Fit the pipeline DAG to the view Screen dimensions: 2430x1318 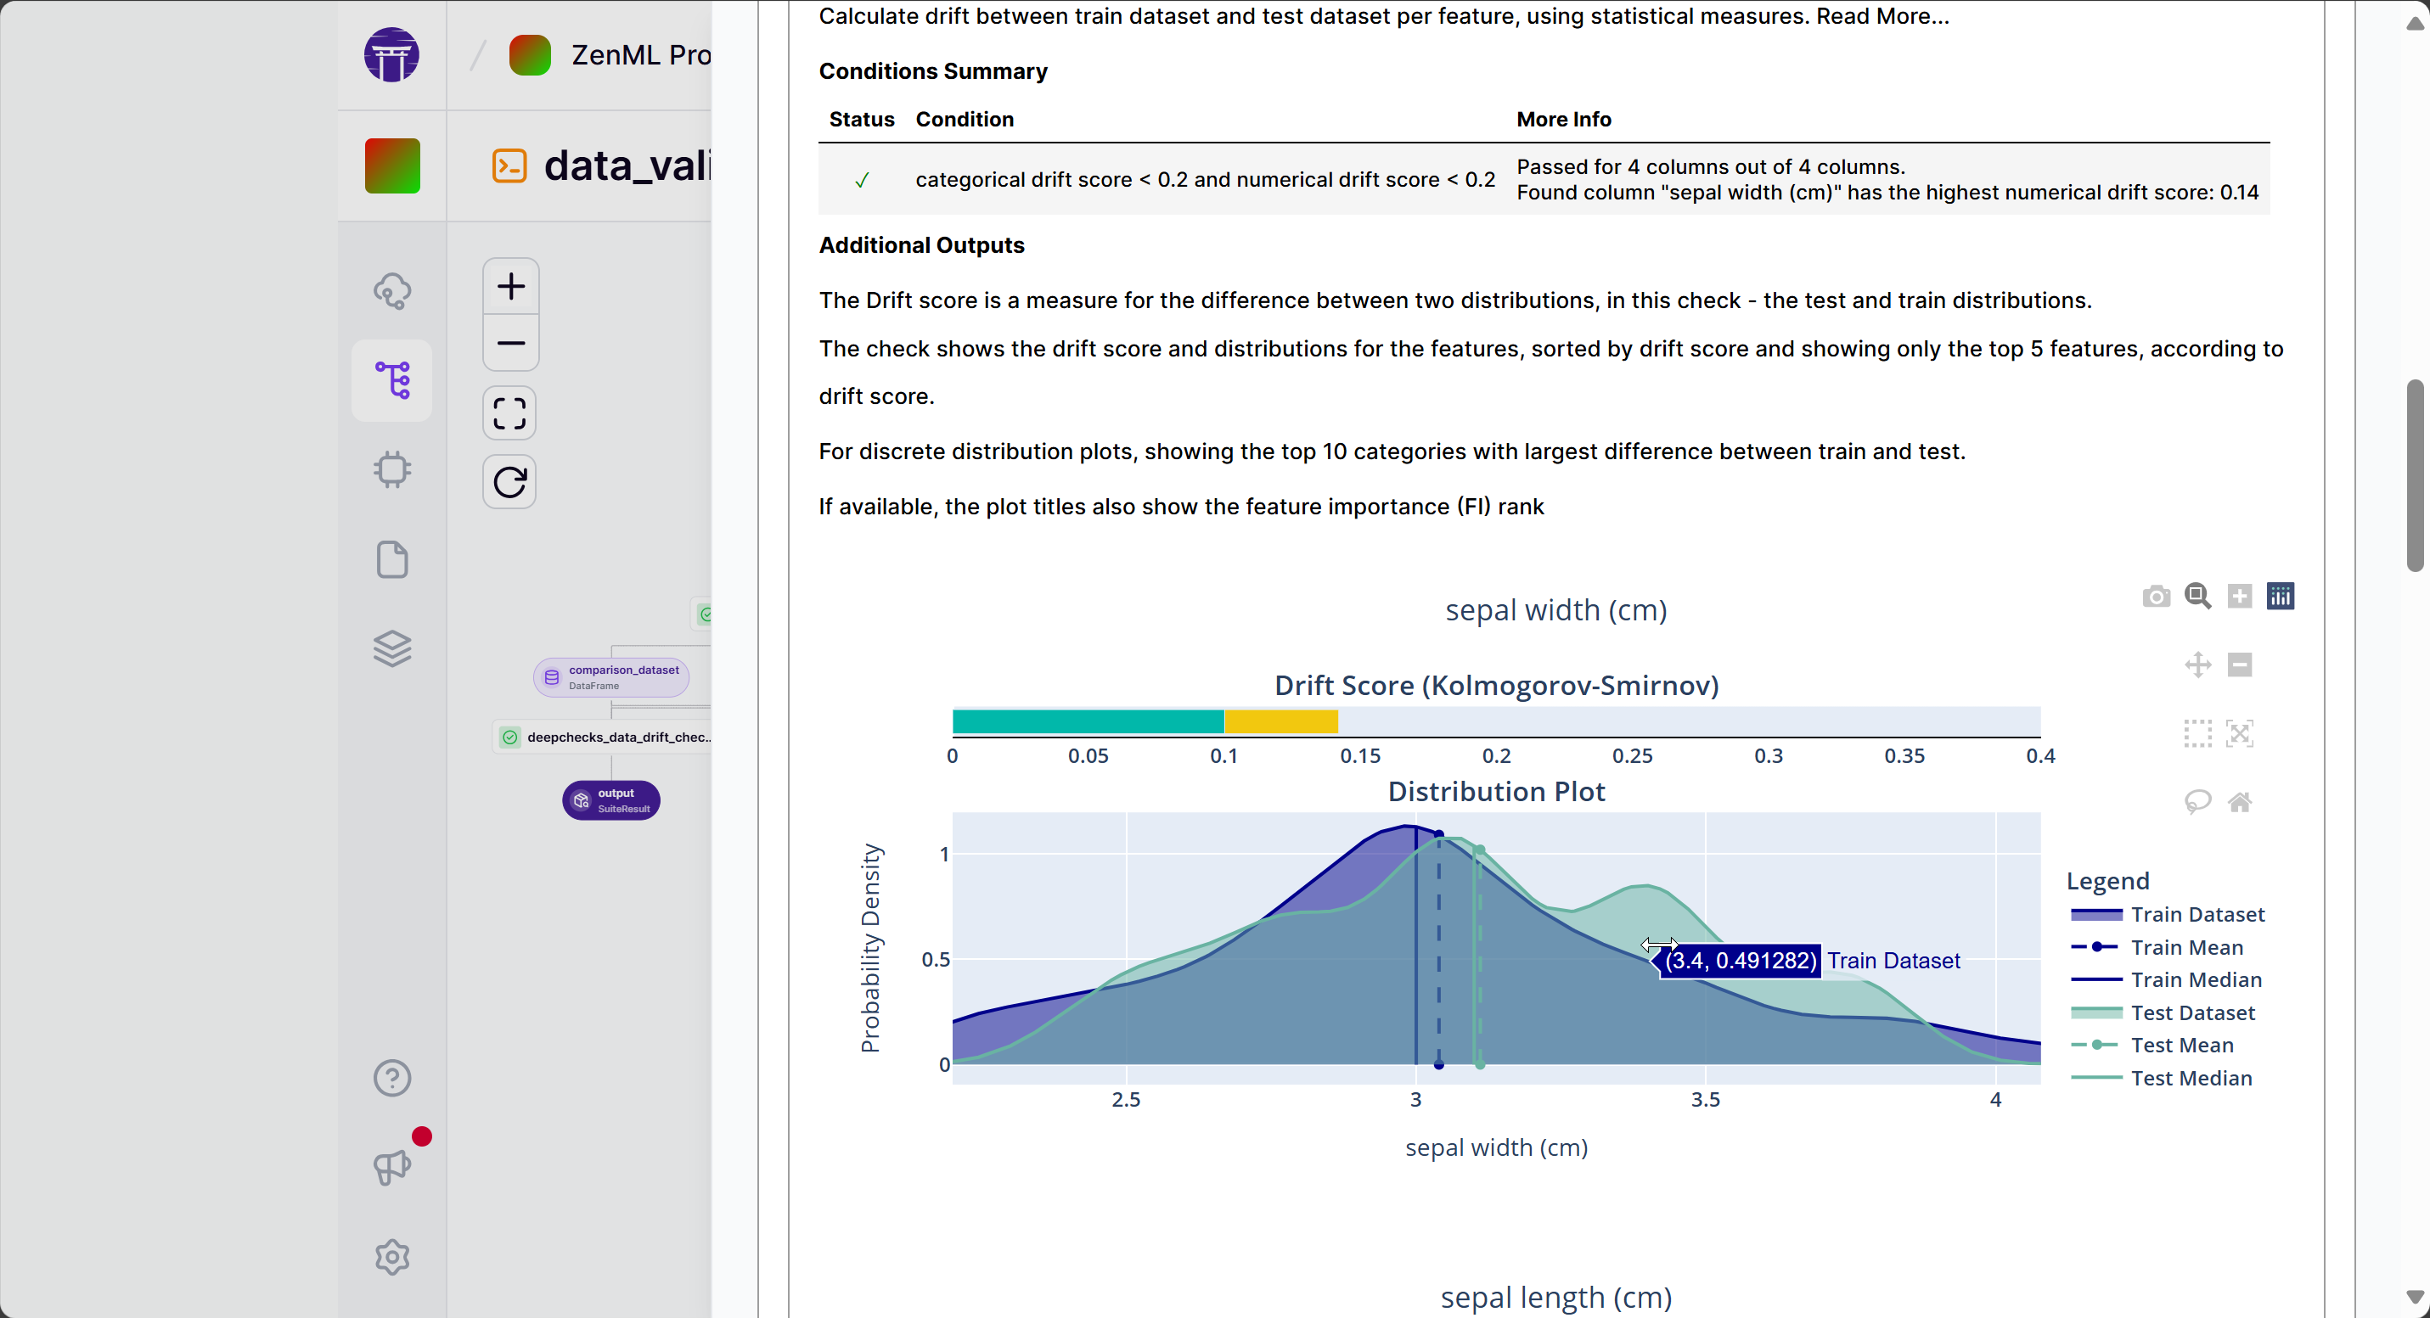[509, 413]
